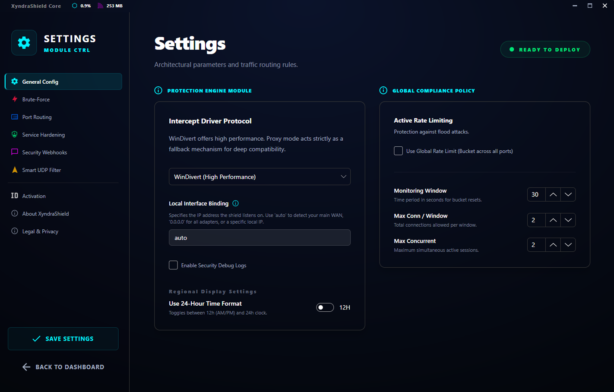
Task: Click the Max Conn / Window number field
Action: pyautogui.click(x=536, y=220)
